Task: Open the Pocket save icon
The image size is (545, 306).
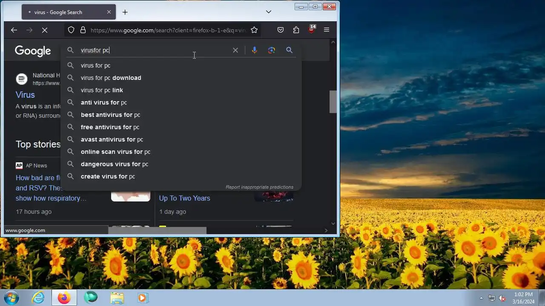Action: (281, 30)
